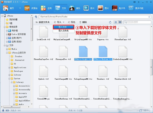This screenshot has width=153, height=113.
Task: Expand the 应用 (用户) node
Action: [x=7, y=38]
